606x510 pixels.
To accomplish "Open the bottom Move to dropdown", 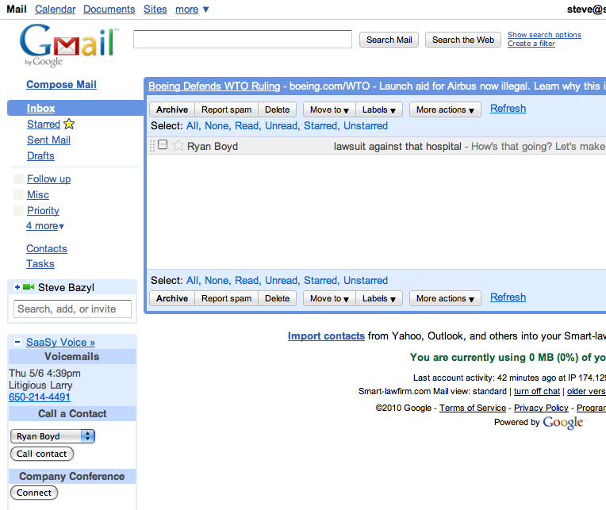I will point(329,298).
